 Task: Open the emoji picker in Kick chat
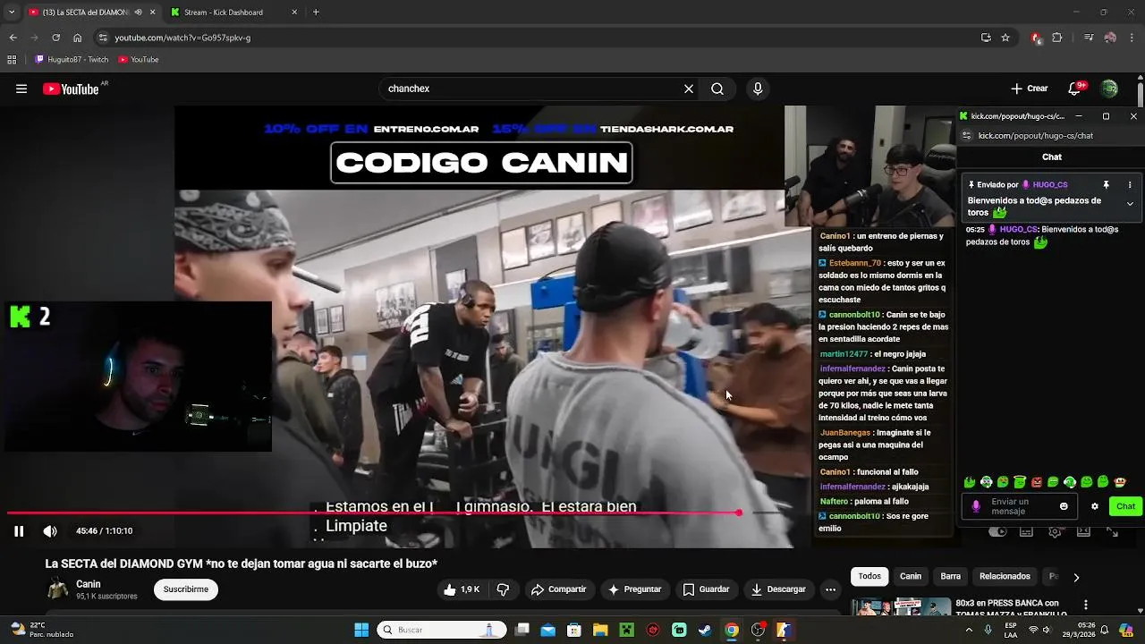tap(1064, 506)
